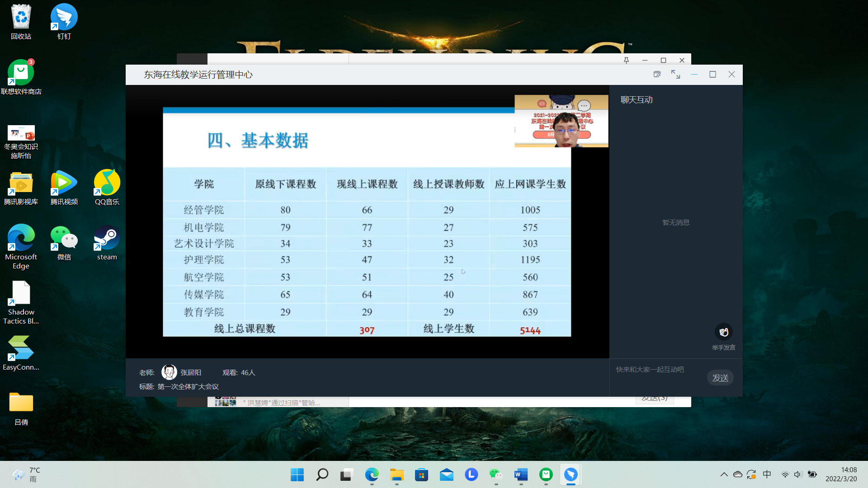Open WeChat from the taskbar
This screenshot has height=488, width=868.
[x=496, y=474]
